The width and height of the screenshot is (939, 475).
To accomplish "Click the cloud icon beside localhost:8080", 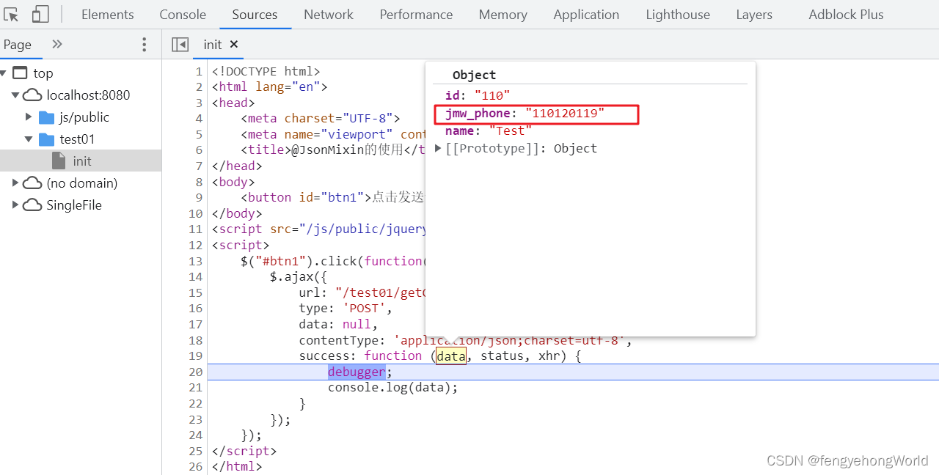I will [31, 95].
